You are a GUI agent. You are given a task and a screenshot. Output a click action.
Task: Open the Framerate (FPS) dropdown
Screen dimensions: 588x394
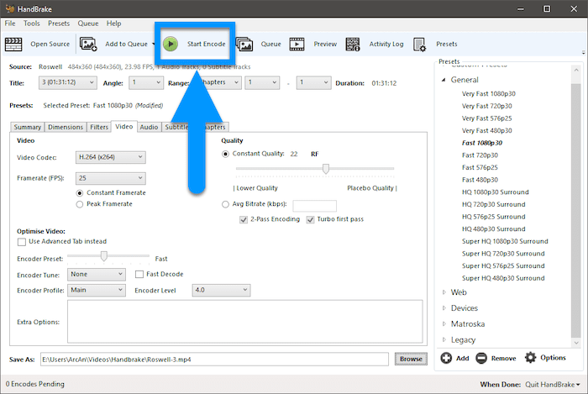pyautogui.click(x=111, y=178)
